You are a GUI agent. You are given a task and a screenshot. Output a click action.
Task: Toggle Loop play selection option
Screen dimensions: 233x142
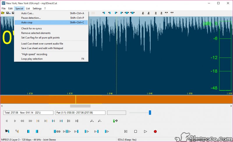pos(32,59)
